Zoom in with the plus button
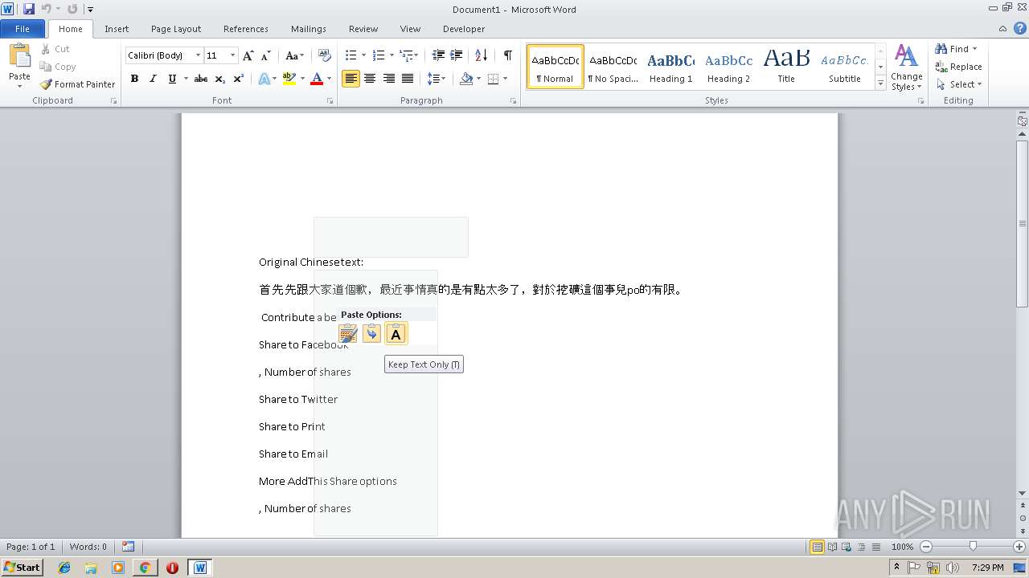The height and width of the screenshot is (578, 1029). [x=1019, y=547]
